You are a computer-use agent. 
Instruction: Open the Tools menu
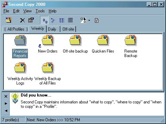coord(40,11)
